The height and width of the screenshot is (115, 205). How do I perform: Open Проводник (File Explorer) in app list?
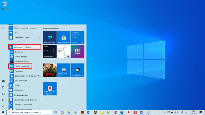25,71
